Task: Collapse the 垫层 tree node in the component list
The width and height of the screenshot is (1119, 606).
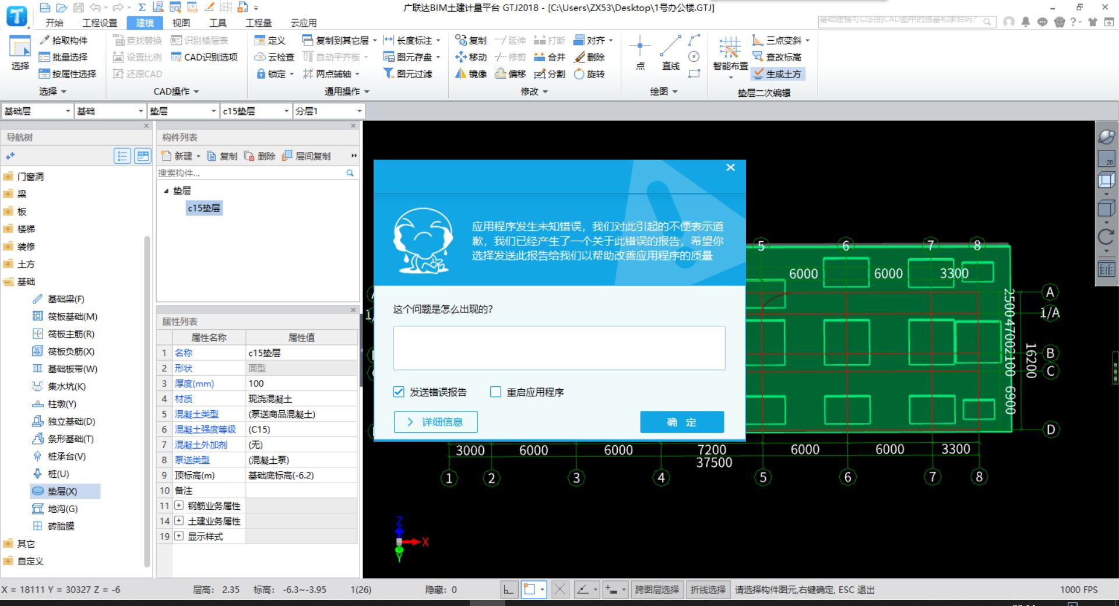Action: click(x=166, y=191)
